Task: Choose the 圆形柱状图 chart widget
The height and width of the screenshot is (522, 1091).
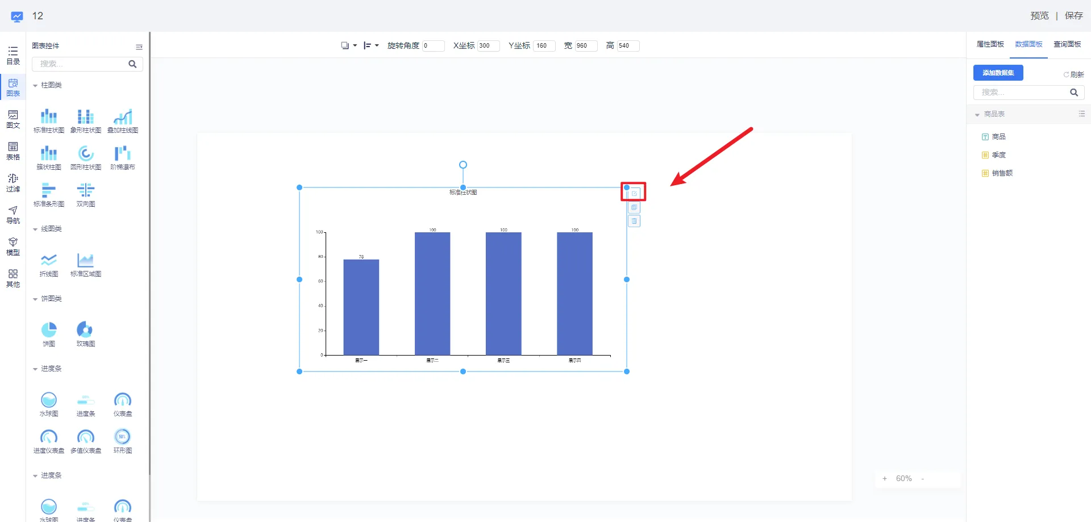Action: pos(86,158)
